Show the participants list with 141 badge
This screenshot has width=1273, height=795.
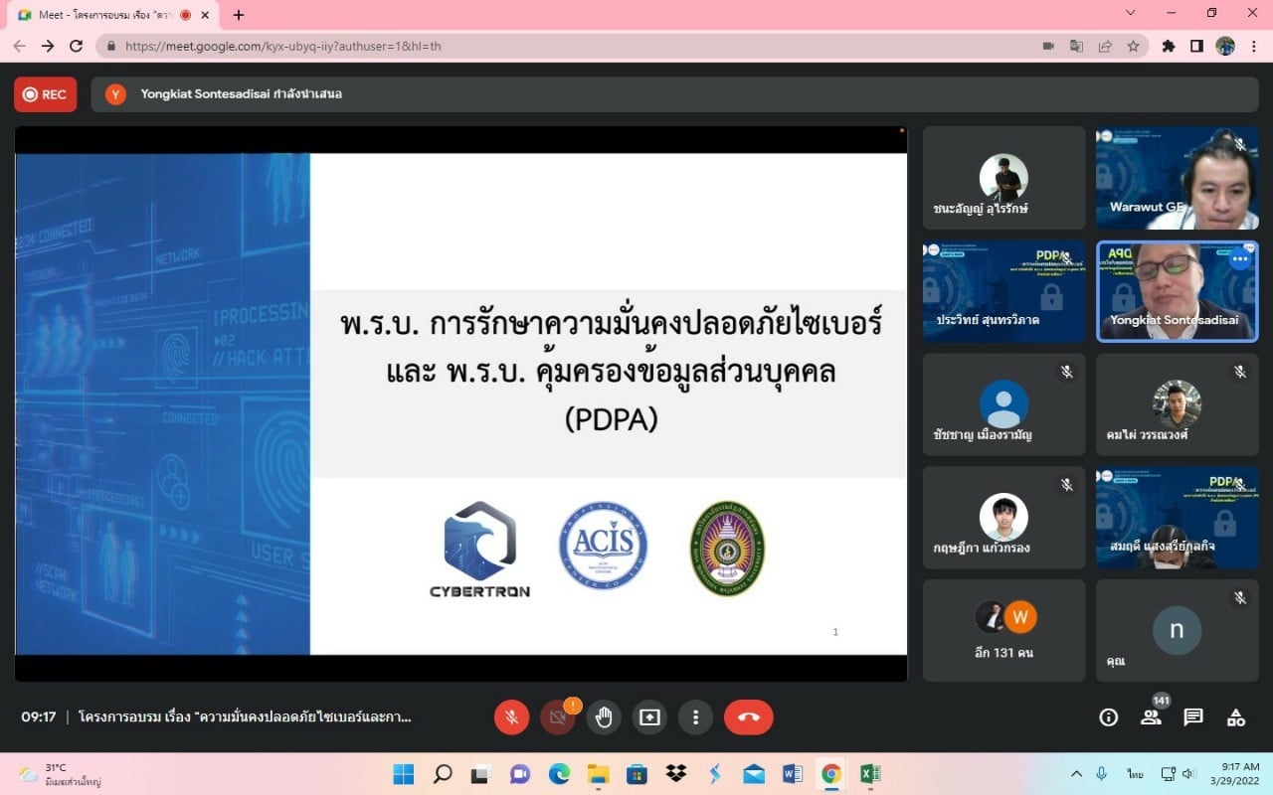point(1151,717)
